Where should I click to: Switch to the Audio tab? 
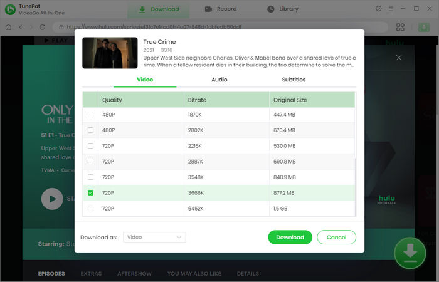[x=219, y=80]
